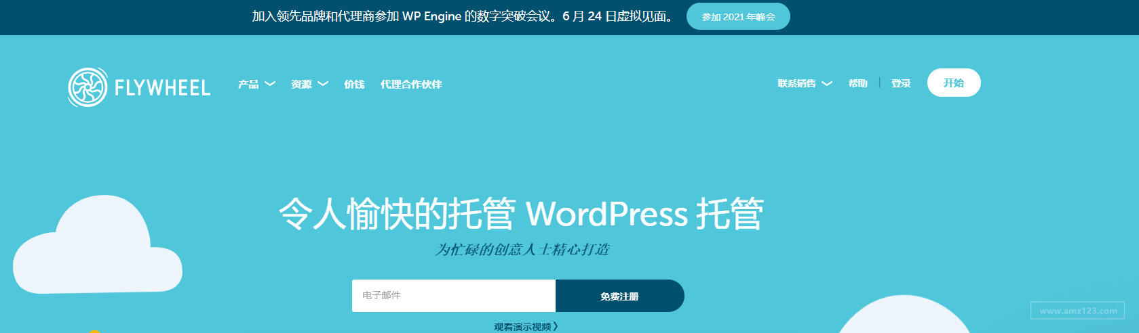Click the WP Engine announcement banner text
This screenshot has height=333, width=1139.
pos(463,16)
